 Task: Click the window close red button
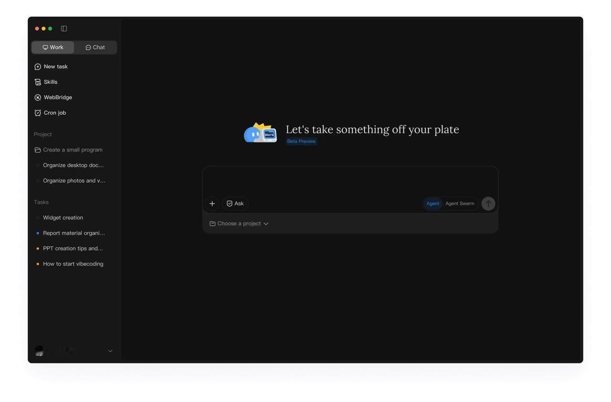point(37,29)
